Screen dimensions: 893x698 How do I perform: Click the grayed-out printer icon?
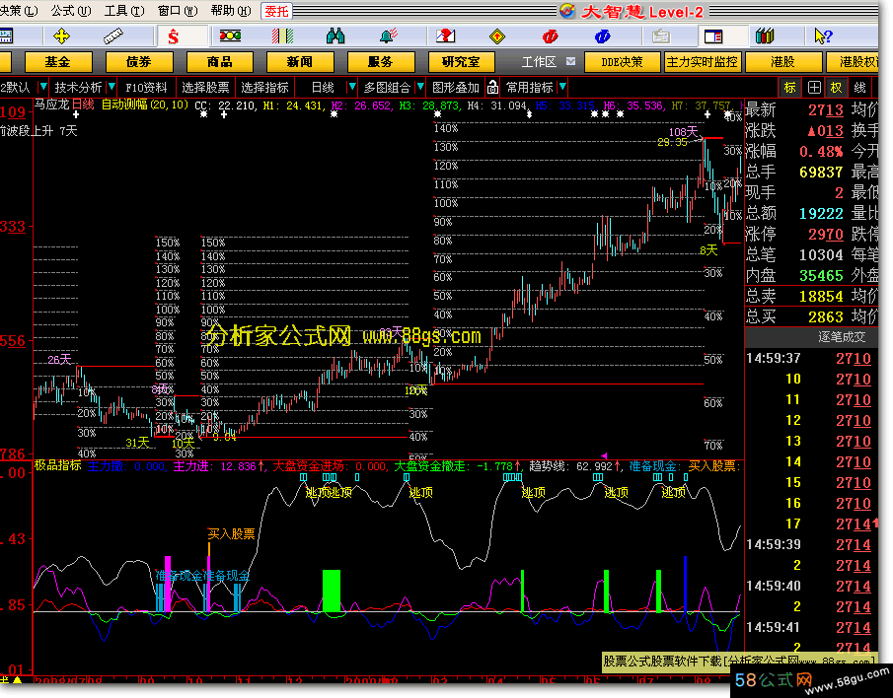pyautogui.click(x=661, y=37)
